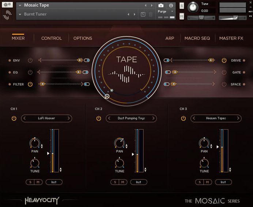The image size is (253, 207).
Task: Toggle the GATE macro link switch
Action: pos(168,72)
